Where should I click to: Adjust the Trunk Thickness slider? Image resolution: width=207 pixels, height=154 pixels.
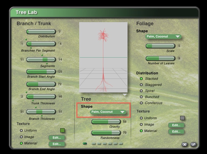(x=41, y=96)
